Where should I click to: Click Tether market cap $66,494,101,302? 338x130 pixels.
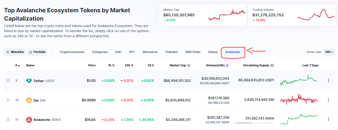[x=177, y=81]
